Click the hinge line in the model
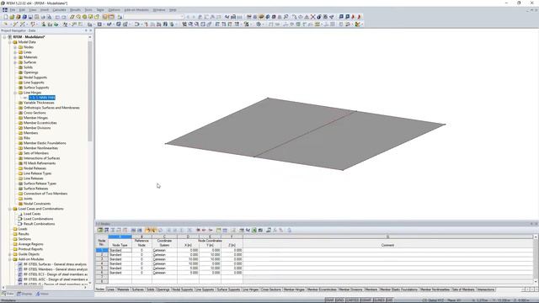The height and width of the screenshot is (303, 539). point(305,134)
